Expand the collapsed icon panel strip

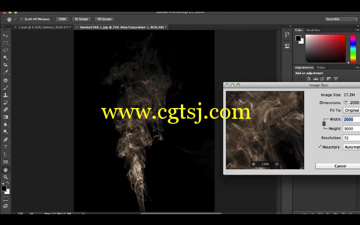click(x=290, y=26)
